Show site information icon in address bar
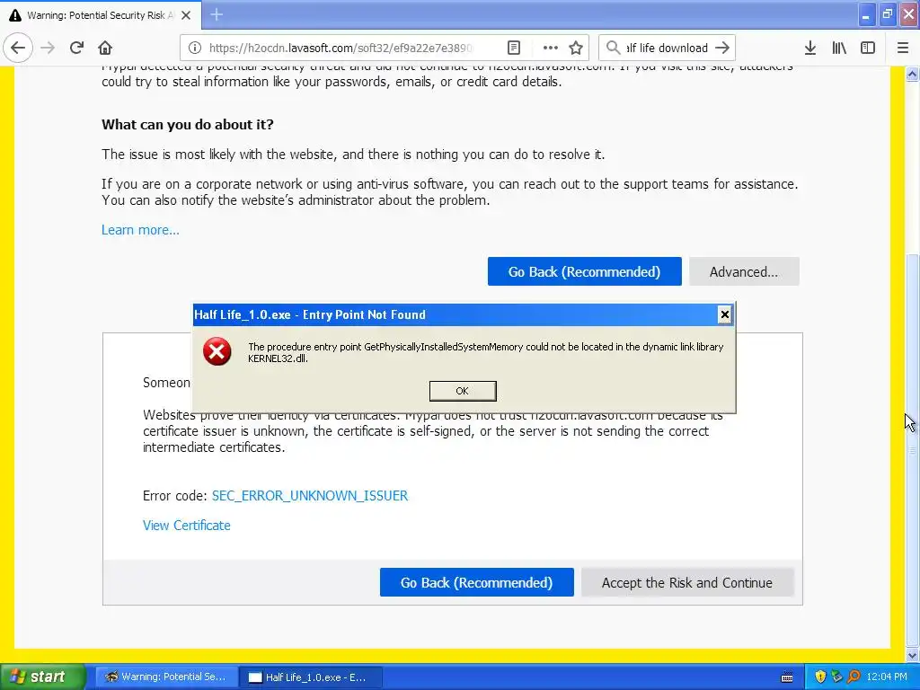 tap(195, 49)
